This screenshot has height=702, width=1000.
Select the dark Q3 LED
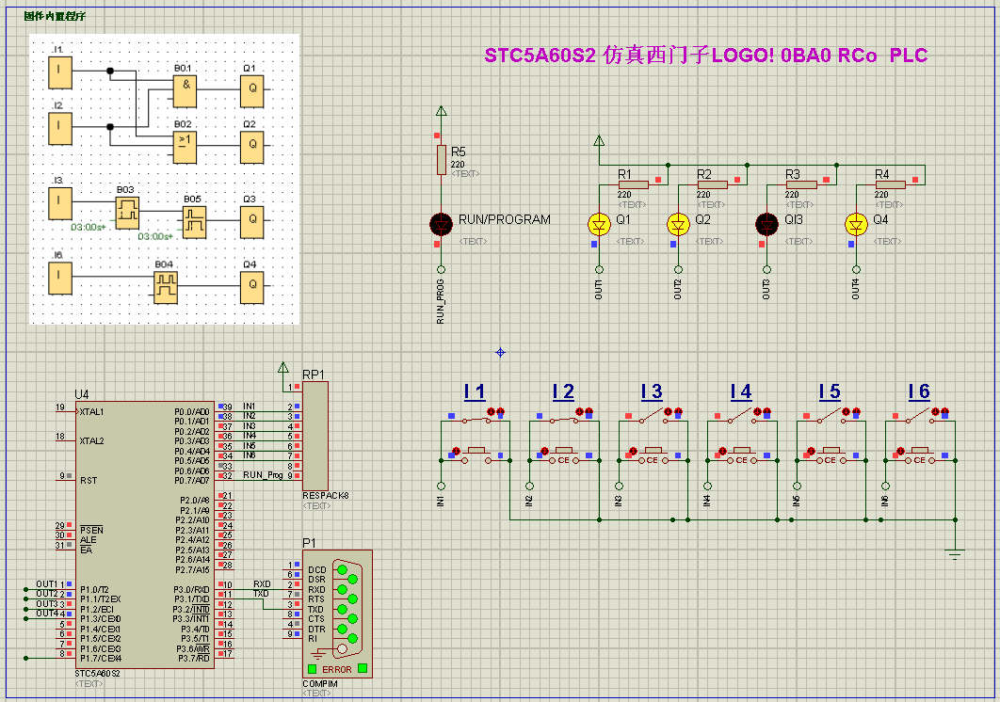[x=766, y=224]
